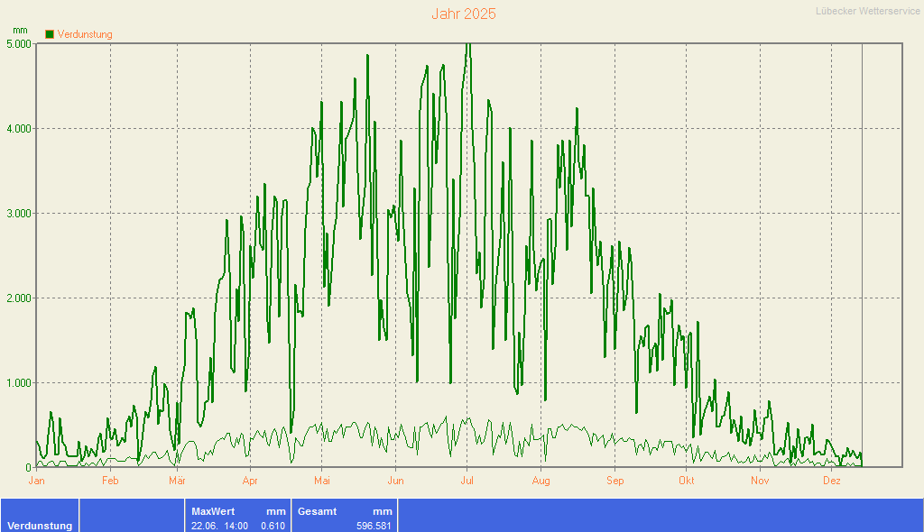Viewport: 924px width, 532px height.
Task: Click the 'Jahr 2025' chart title
Action: point(463,14)
